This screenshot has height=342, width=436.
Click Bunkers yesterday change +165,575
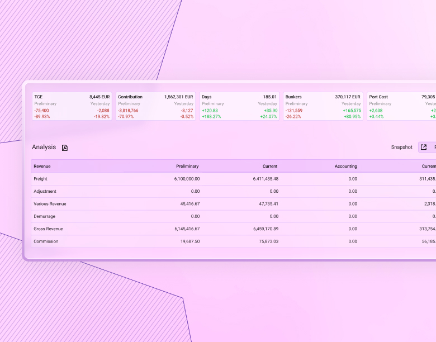[352, 111]
